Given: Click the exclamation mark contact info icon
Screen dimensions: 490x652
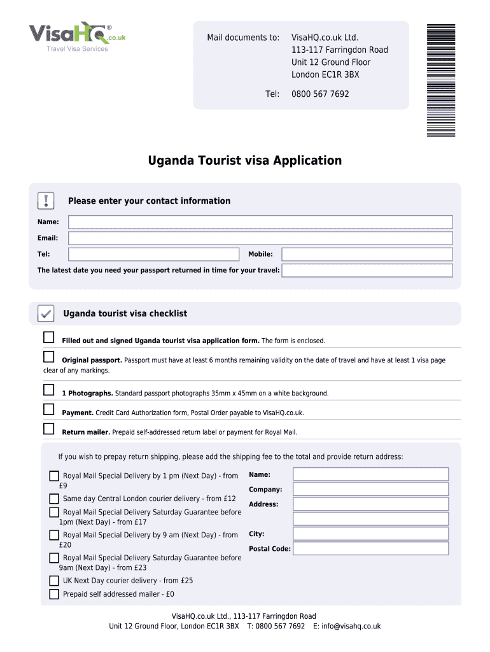Looking at the screenshot, I should coord(46,201).
